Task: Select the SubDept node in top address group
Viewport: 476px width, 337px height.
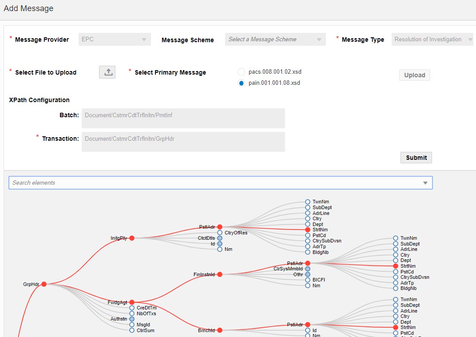Action: [308, 207]
